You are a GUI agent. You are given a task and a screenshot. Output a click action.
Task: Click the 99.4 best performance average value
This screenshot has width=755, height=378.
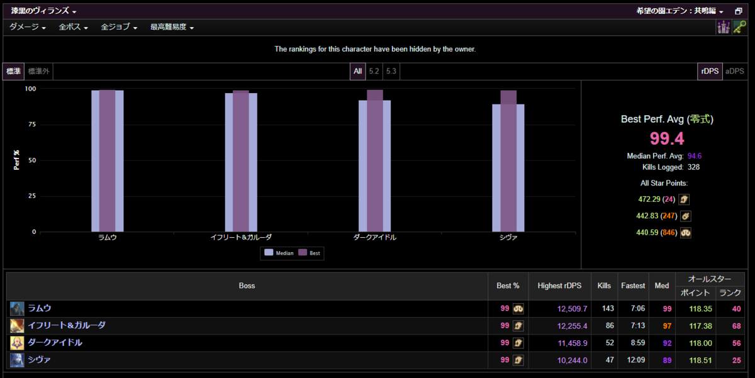tap(667, 138)
